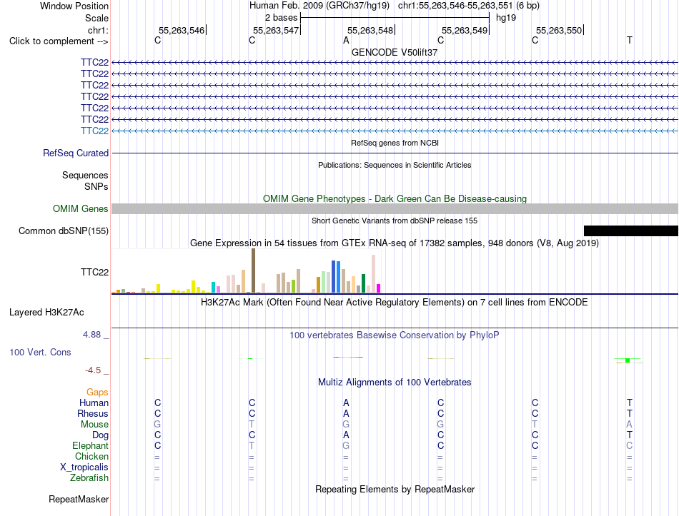Click the Sequences track label
The width and height of the screenshot is (679, 516).
(85, 175)
